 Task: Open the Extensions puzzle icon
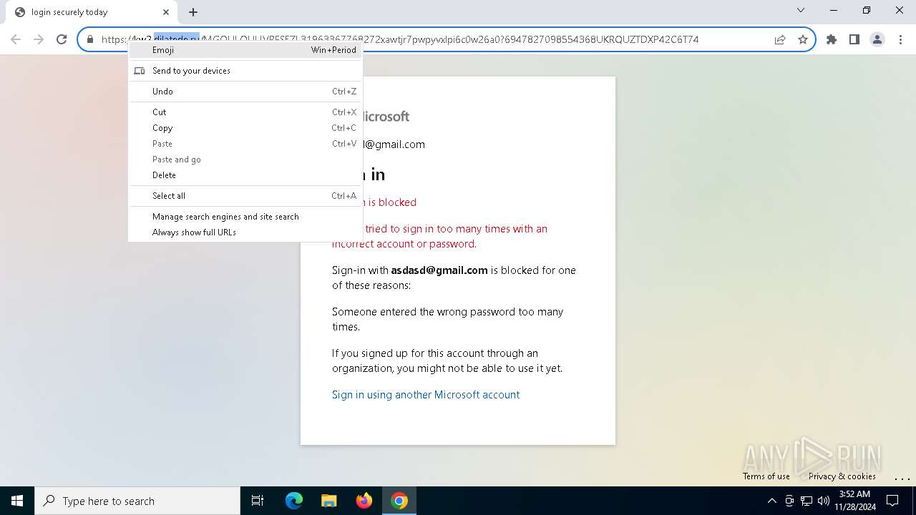[832, 39]
